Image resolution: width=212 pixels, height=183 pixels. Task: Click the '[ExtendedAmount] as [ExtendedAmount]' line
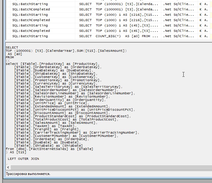[x=62, y=106]
